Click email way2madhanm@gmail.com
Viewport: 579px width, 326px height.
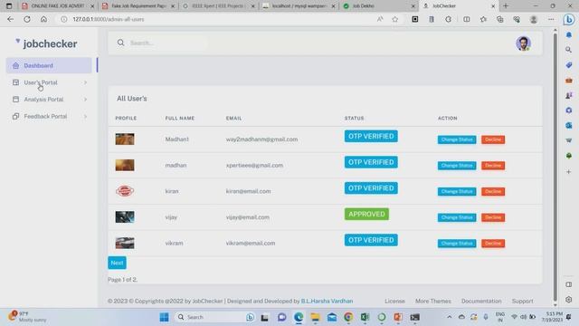coord(261,139)
